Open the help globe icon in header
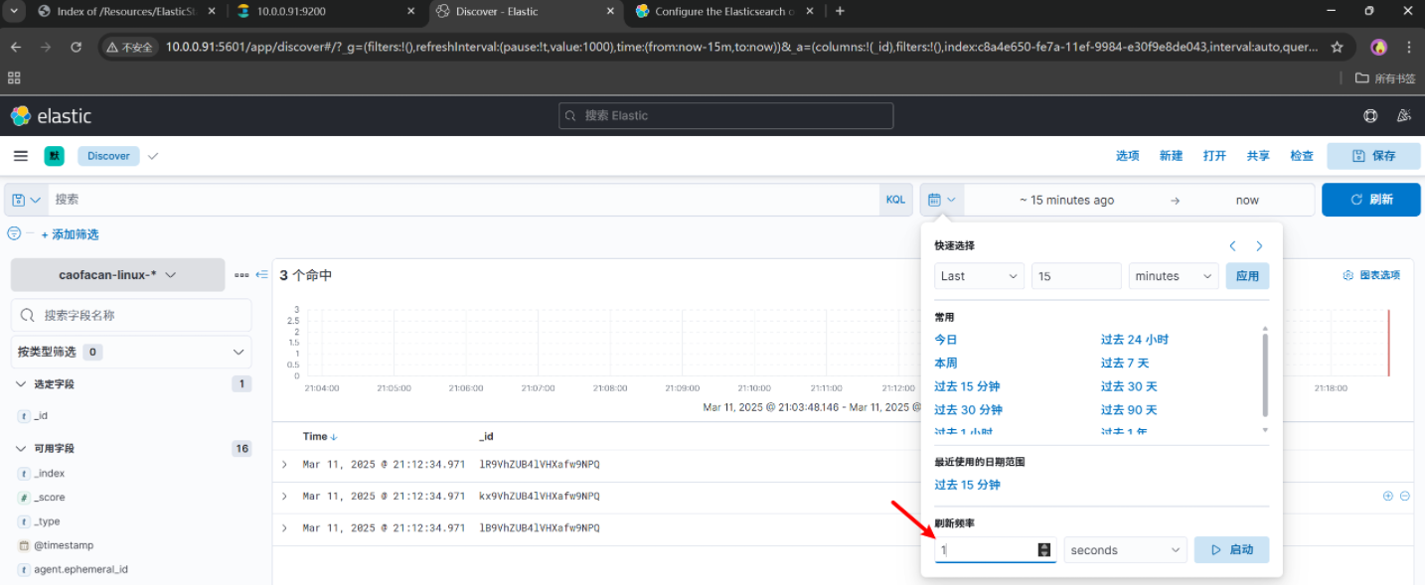The image size is (1425, 585). [x=1371, y=116]
